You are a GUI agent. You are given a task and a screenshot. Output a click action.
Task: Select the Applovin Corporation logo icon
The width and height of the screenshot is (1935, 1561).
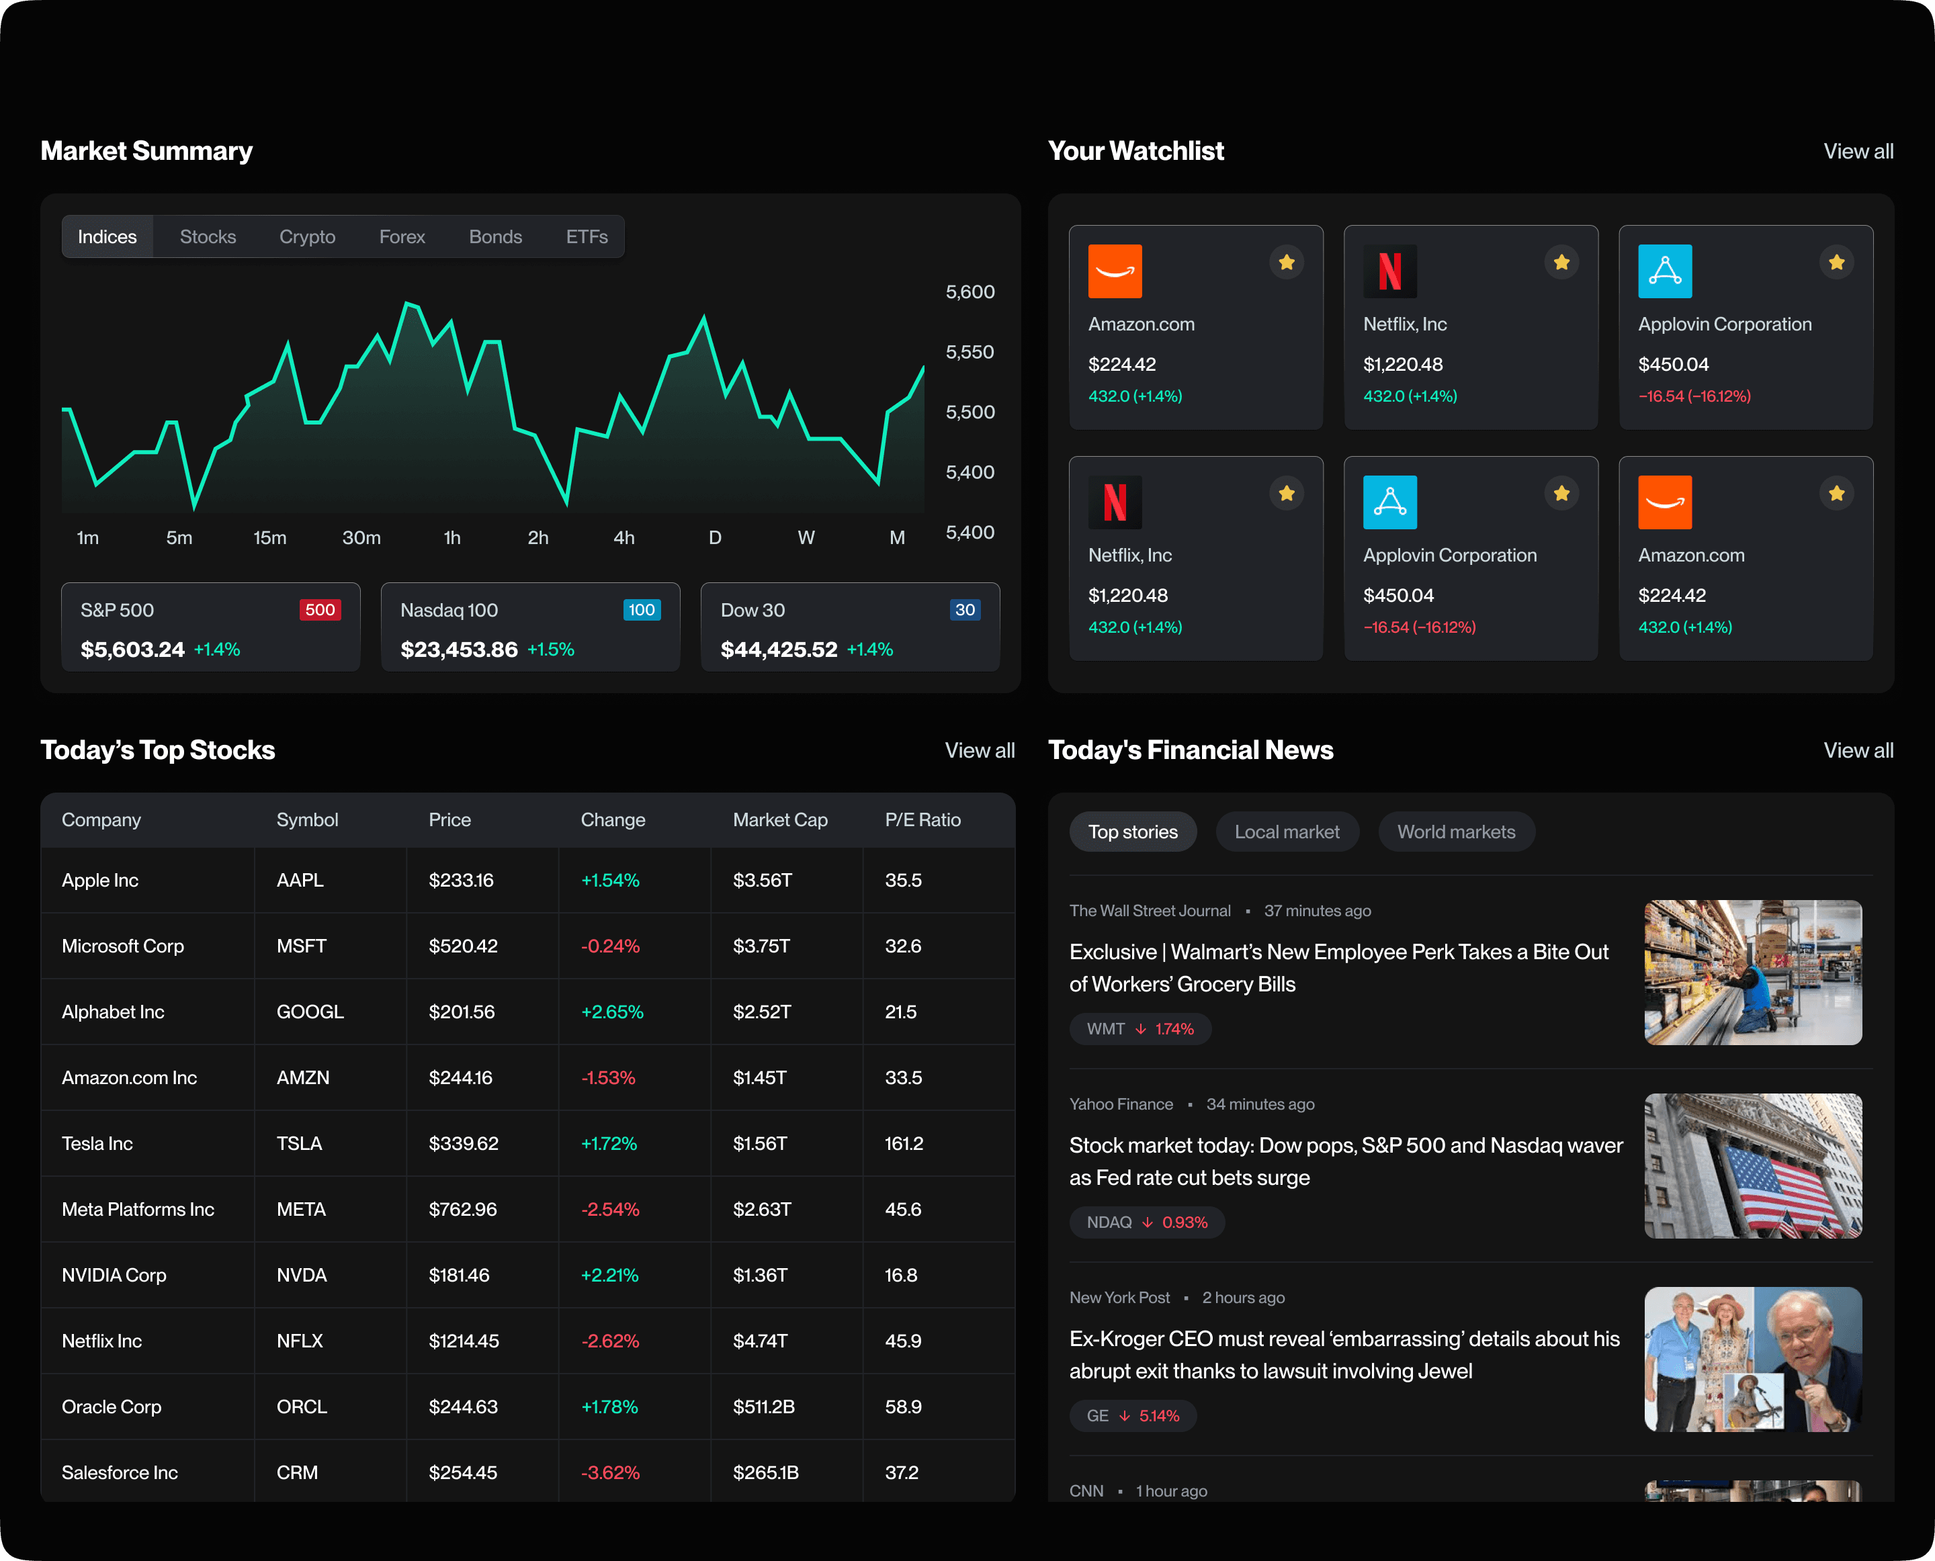click(1665, 271)
